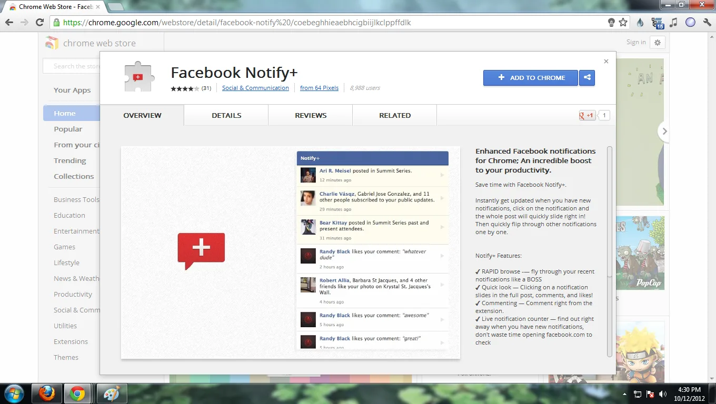Expand more featured items with the right chevron
Image resolution: width=716 pixels, height=404 pixels.
(664, 132)
